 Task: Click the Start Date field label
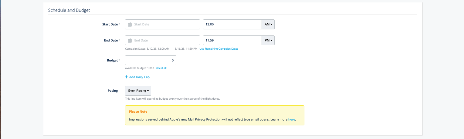click(x=110, y=25)
